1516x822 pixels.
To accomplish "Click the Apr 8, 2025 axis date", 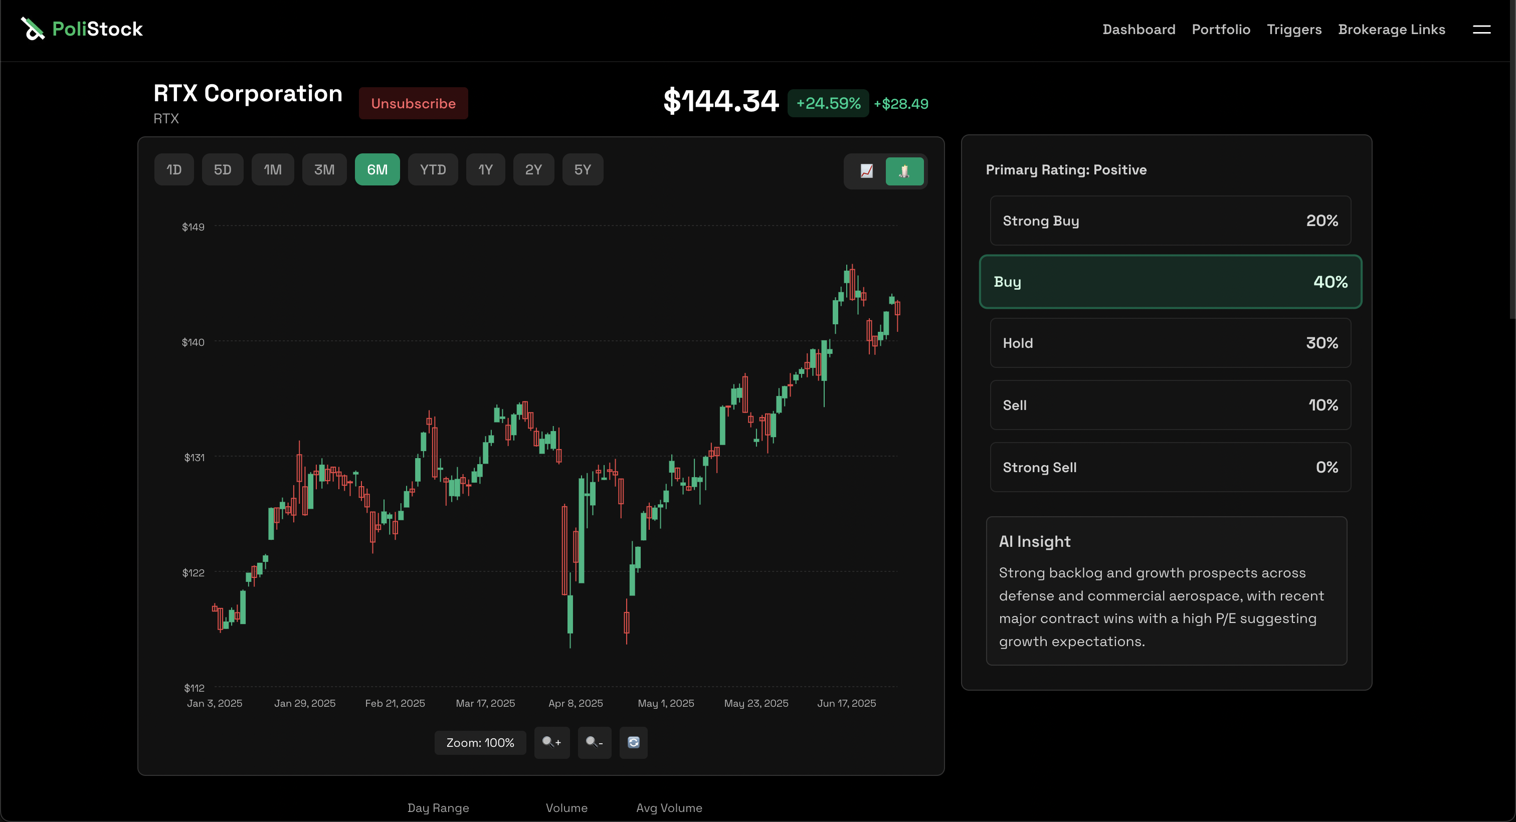I will coord(576,703).
